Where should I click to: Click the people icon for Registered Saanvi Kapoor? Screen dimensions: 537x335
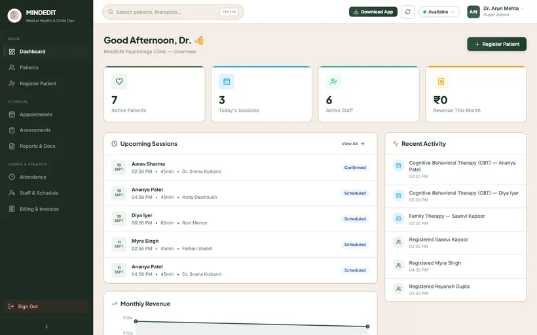pyautogui.click(x=399, y=242)
